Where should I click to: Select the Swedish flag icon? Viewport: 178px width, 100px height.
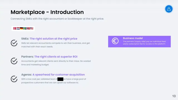pos(25,28)
